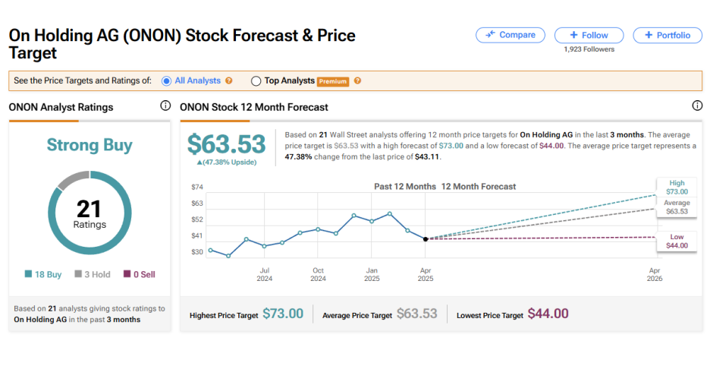Click the plus icon in Follow button

[x=573, y=35]
